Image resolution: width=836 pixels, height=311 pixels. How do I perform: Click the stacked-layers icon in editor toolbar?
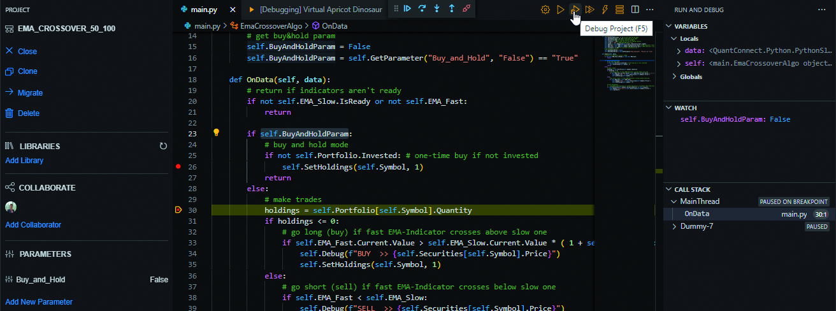point(619,10)
